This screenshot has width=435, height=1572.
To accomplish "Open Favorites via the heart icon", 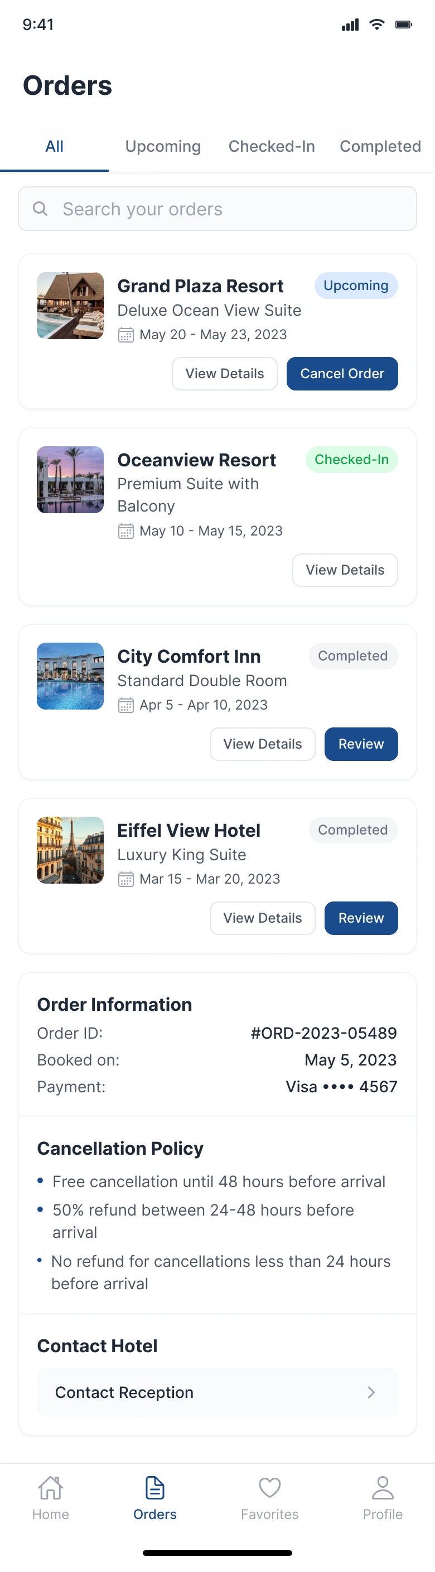I will click(x=270, y=1488).
